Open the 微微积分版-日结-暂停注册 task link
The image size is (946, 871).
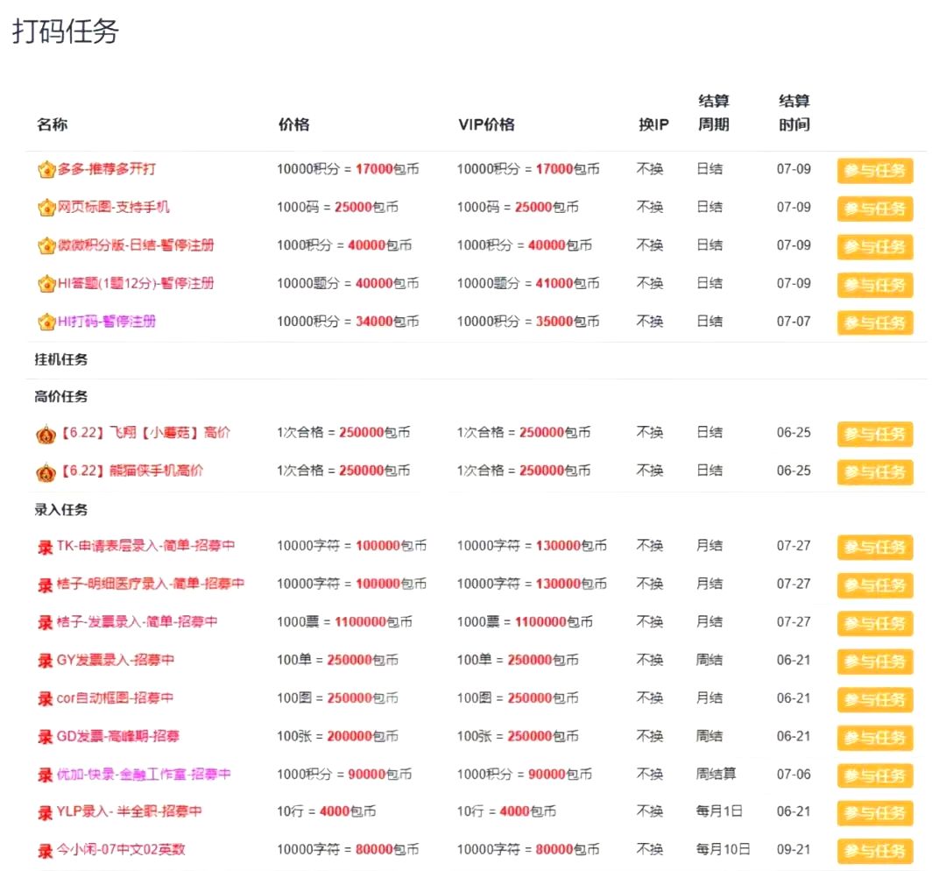133,245
